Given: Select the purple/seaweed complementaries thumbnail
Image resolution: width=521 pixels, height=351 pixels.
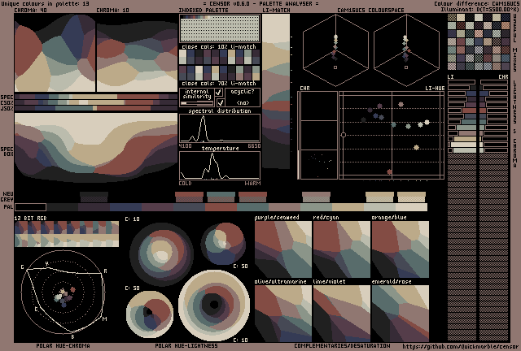Looking at the screenshot, I should click(282, 249).
